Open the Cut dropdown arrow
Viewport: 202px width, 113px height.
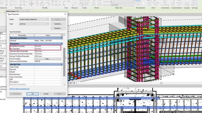click(17, 2)
